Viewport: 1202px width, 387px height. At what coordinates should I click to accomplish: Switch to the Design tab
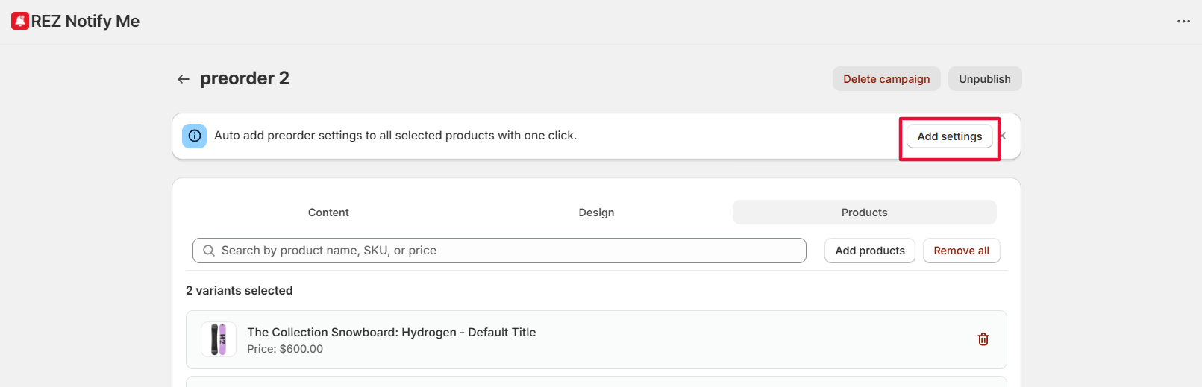tap(596, 213)
